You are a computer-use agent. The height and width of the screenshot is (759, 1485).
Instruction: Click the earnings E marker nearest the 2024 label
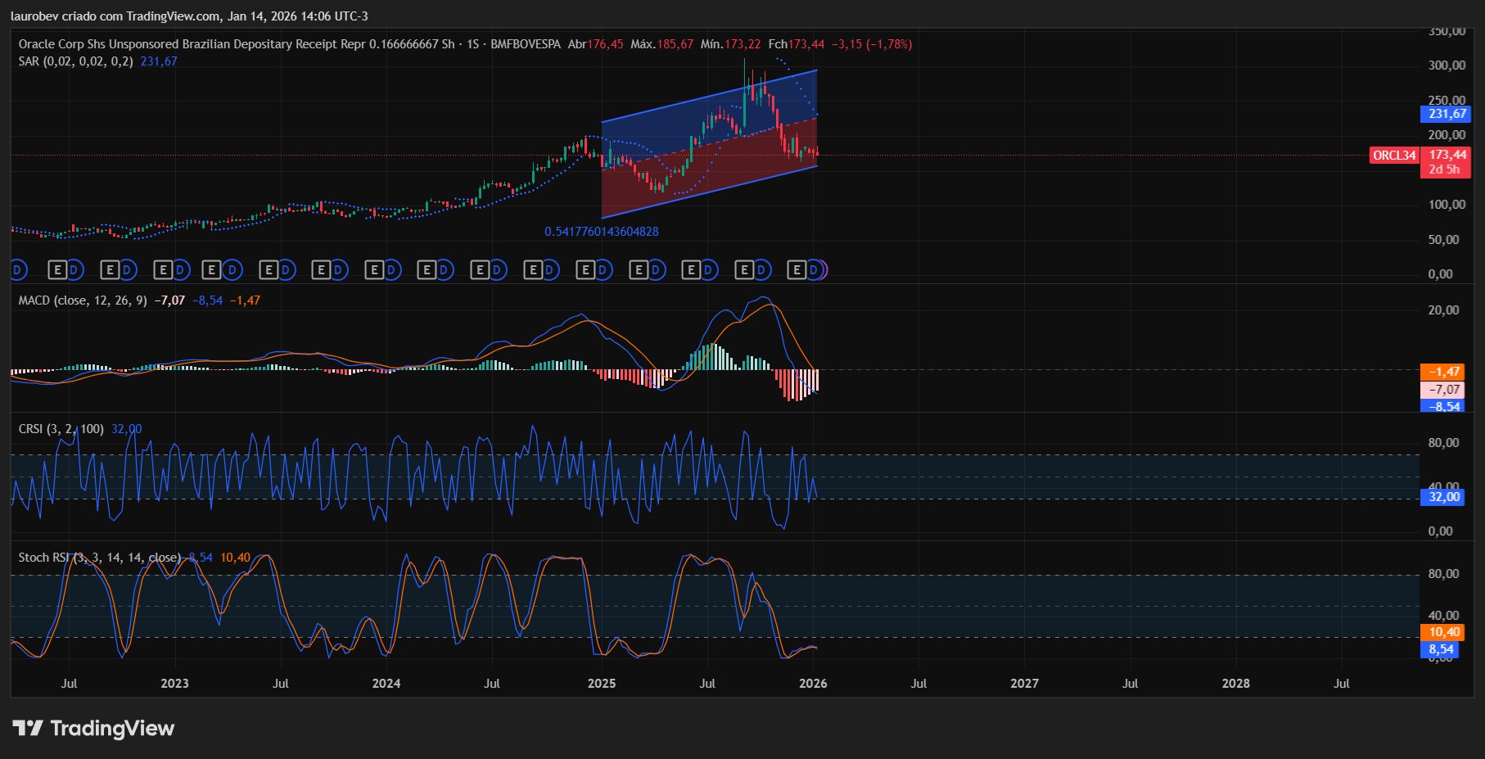click(374, 269)
